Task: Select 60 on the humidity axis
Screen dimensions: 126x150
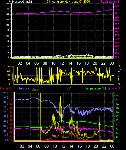Action: point(5,112)
